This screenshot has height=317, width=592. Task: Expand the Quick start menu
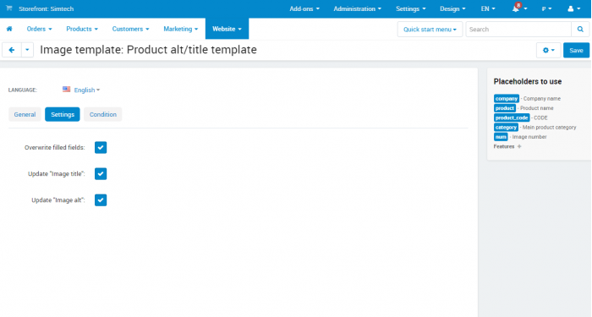click(x=430, y=29)
